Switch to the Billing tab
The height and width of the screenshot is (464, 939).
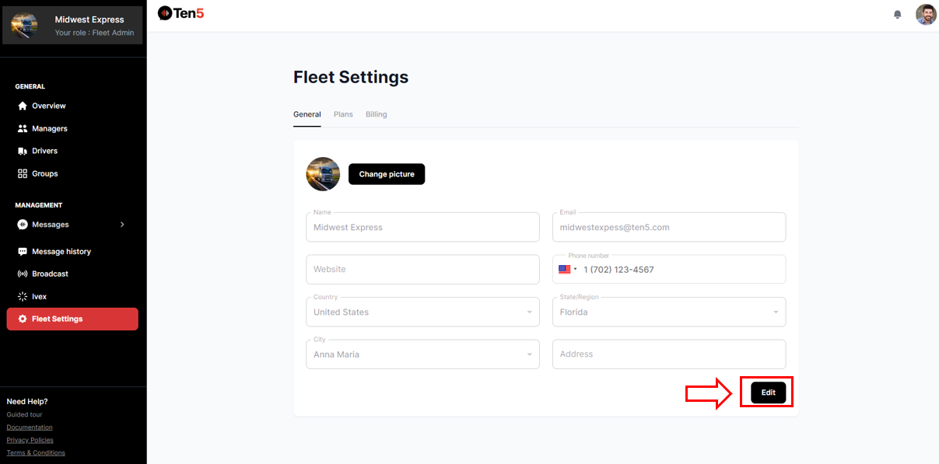[376, 114]
